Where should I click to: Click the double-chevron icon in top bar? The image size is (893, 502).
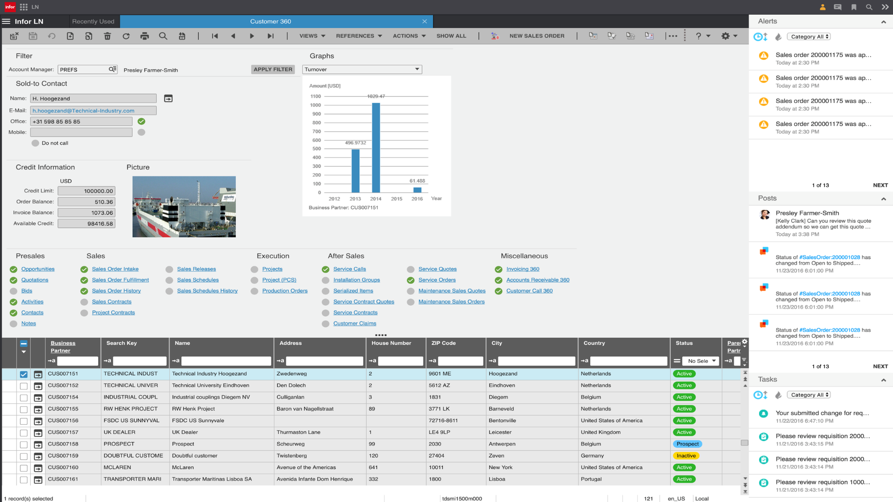pos(885,7)
